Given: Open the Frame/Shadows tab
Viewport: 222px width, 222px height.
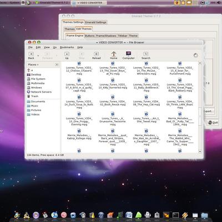Looking at the screenshot, I should click(x=106, y=36).
